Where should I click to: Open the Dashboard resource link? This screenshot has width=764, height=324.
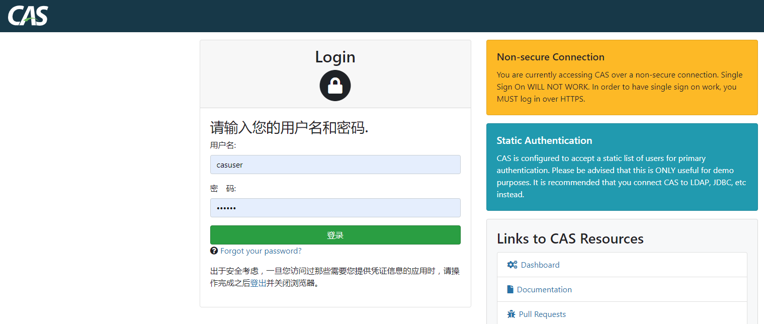point(540,265)
